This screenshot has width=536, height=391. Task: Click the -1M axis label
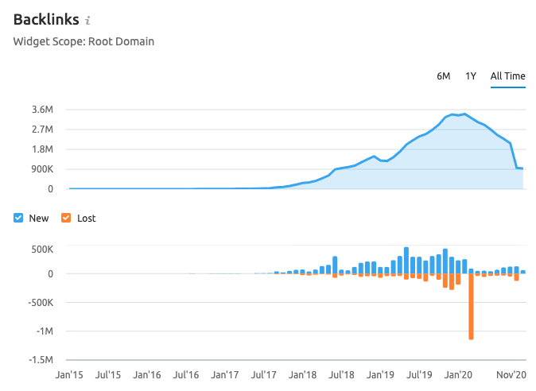click(x=45, y=331)
